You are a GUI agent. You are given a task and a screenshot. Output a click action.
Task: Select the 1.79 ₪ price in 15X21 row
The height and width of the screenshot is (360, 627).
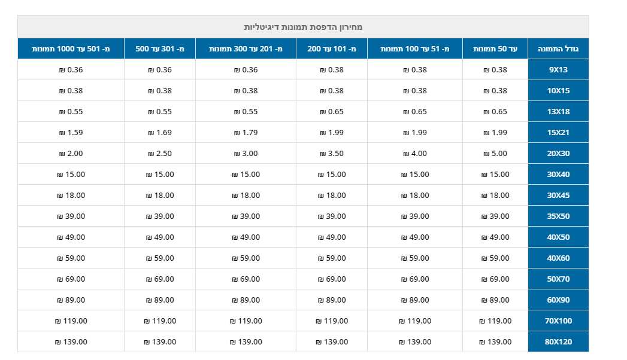pos(246,133)
